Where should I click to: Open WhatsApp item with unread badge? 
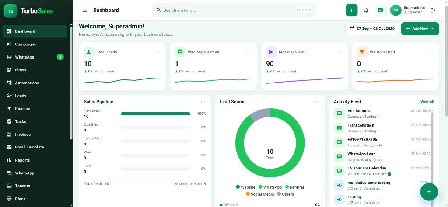[x=35, y=57]
